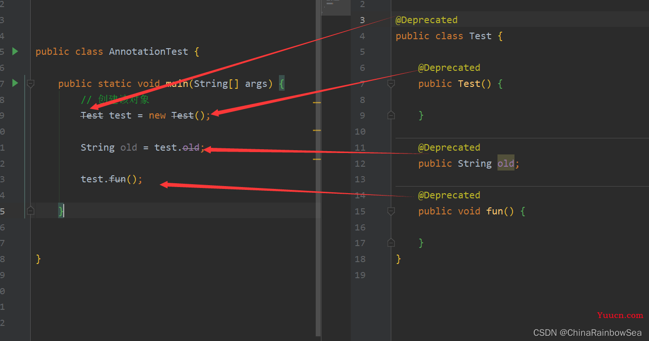Click the green '// 创建该对象' comment
Screen dimensions: 649x341
(x=115, y=100)
